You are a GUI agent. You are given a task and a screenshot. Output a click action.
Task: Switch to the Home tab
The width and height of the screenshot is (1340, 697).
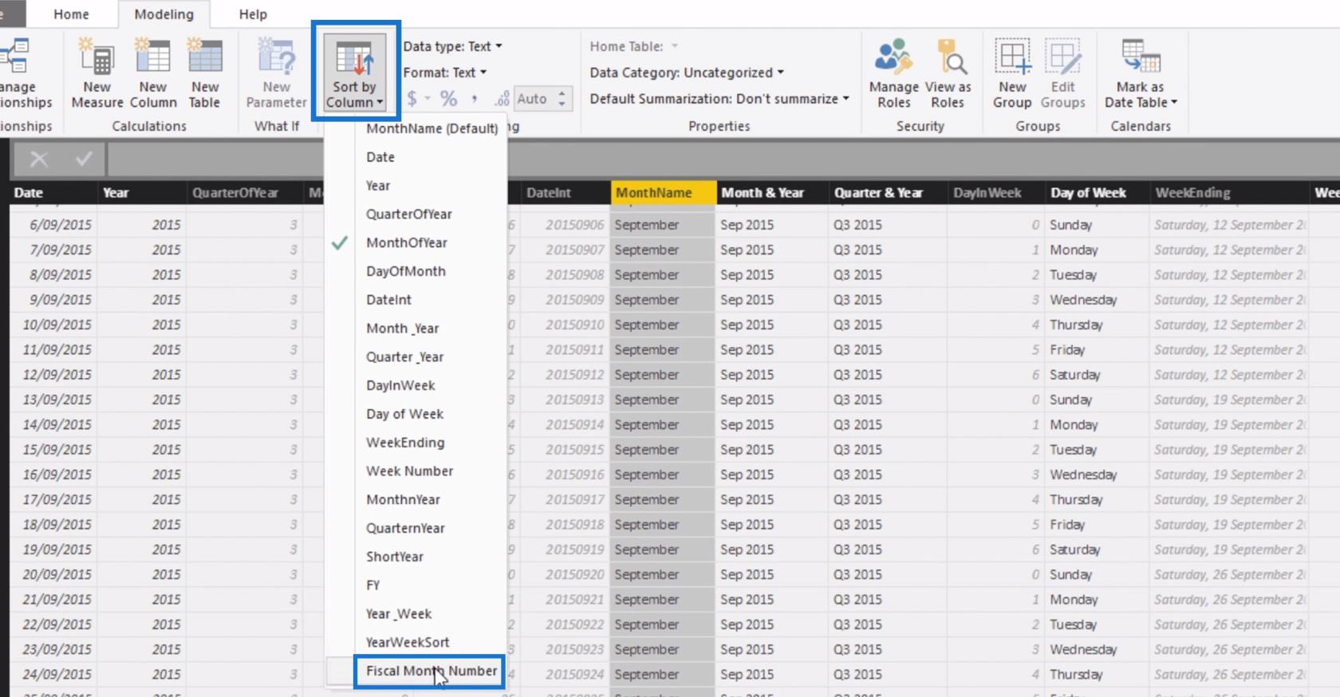(71, 14)
